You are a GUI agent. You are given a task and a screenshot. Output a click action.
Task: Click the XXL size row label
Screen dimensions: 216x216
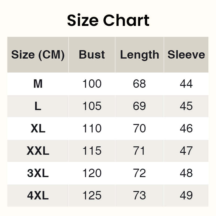(38, 151)
